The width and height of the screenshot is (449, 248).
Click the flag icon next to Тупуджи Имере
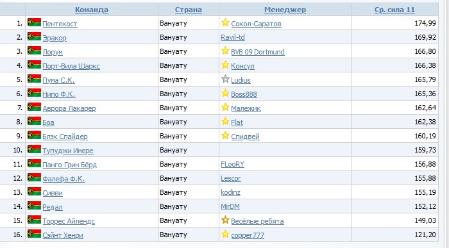click(35, 149)
